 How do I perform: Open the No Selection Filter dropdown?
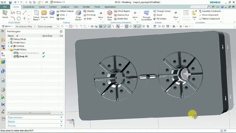point(25,27)
